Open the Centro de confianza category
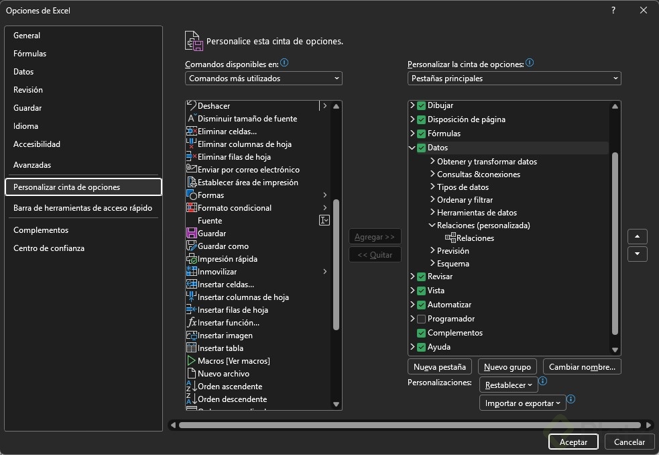The height and width of the screenshot is (455, 659). 83,248
